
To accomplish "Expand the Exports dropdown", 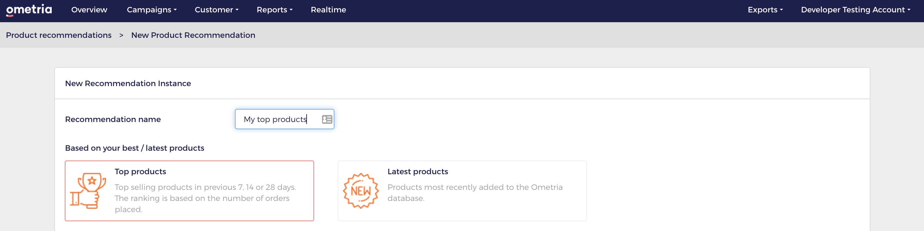I will point(765,10).
